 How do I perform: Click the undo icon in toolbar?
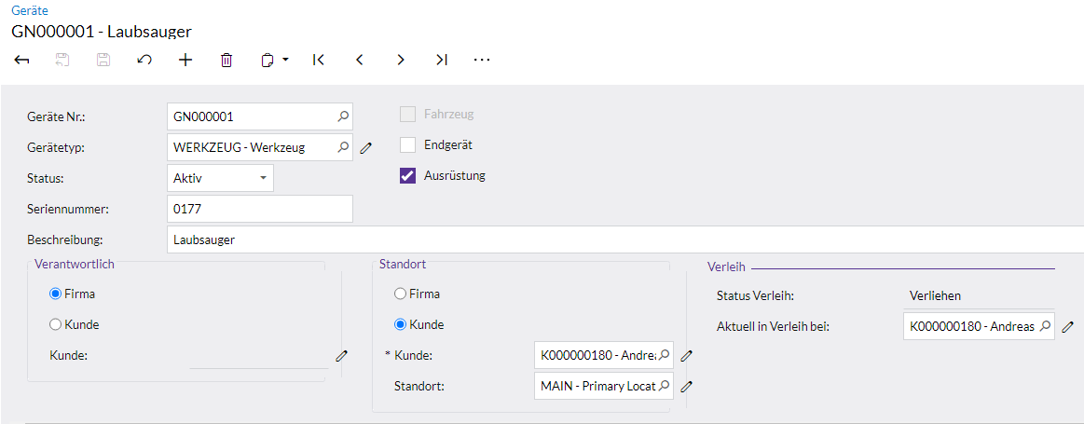tap(144, 60)
